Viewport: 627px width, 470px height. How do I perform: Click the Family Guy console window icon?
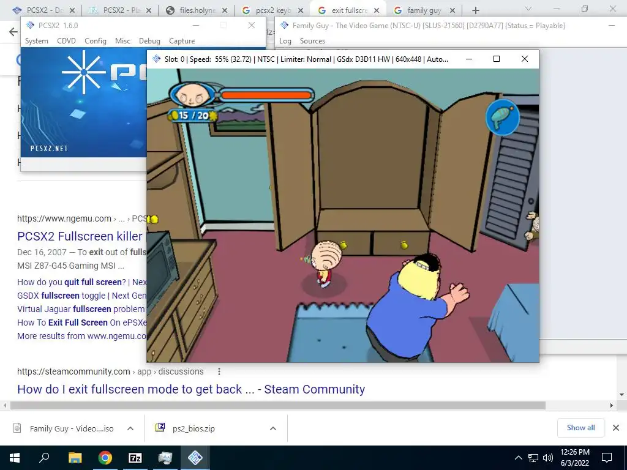(x=284, y=25)
